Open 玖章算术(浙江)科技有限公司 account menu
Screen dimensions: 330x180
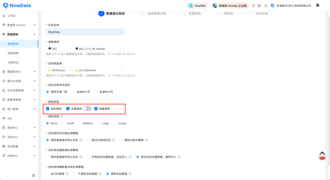pos(291,6)
